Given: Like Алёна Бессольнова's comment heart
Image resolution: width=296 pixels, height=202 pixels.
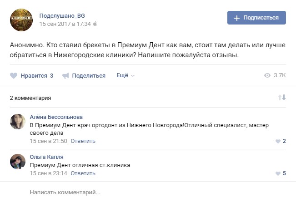Looking at the screenshot, I should 278,141.
